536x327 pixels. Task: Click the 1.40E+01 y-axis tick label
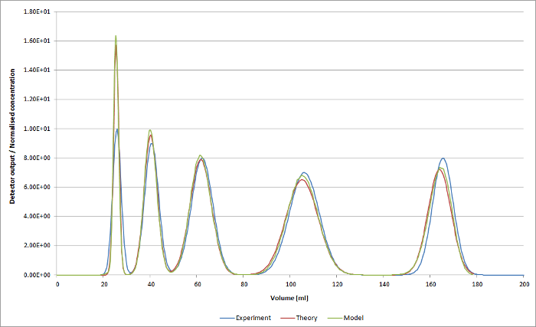39,70
